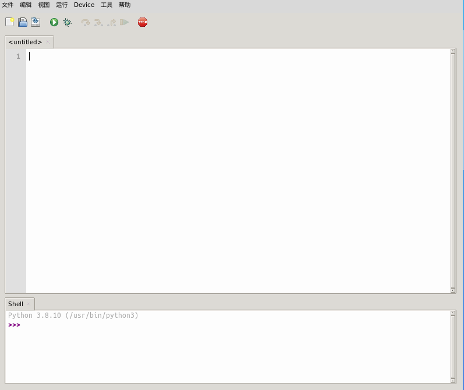Create a new file with the New icon
Viewport: 464px width, 390px height.
[9, 22]
